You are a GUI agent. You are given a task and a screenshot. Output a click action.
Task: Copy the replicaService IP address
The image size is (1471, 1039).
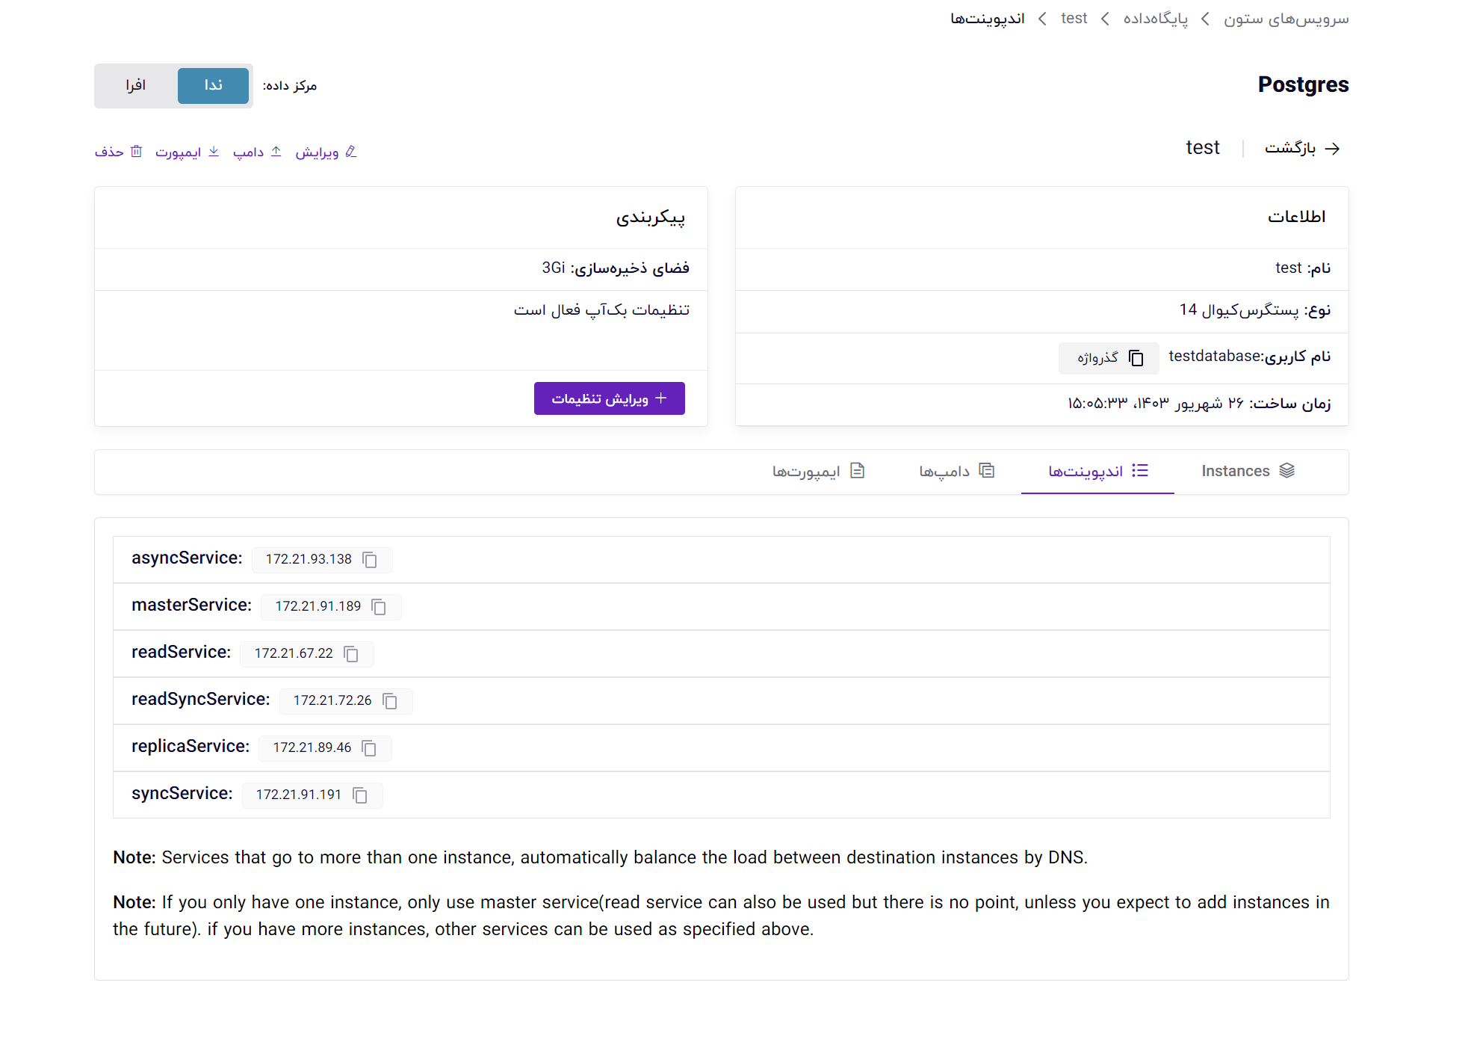point(369,747)
